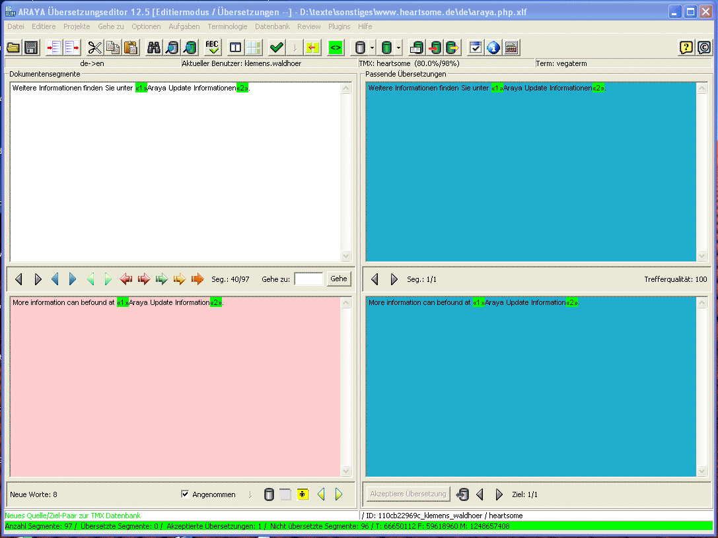
Task: Click the open folder icon in toolbar
Action: point(13,48)
